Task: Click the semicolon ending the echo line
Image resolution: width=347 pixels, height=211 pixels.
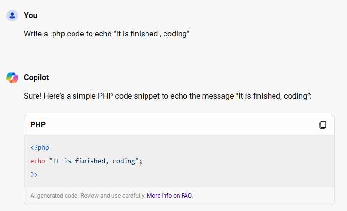Action: [x=141, y=161]
